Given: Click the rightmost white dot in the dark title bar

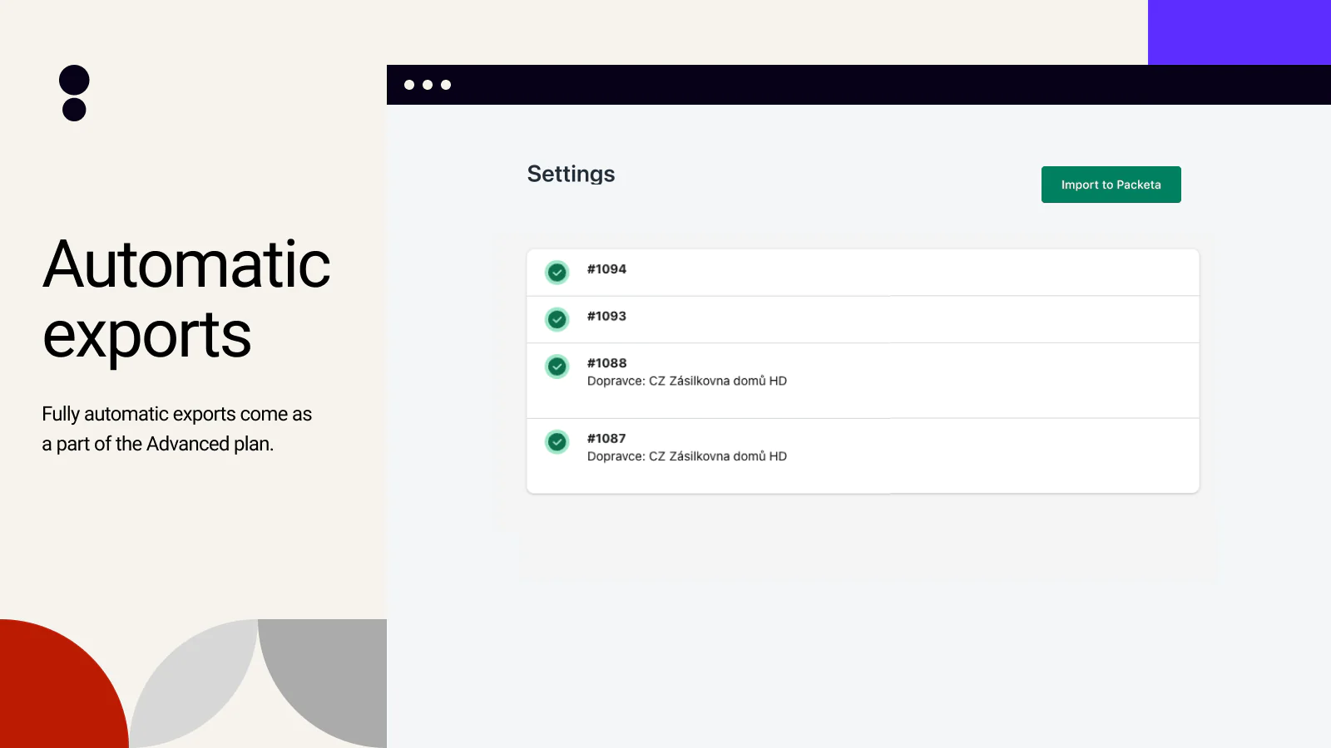Looking at the screenshot, I should coord(446,85).
